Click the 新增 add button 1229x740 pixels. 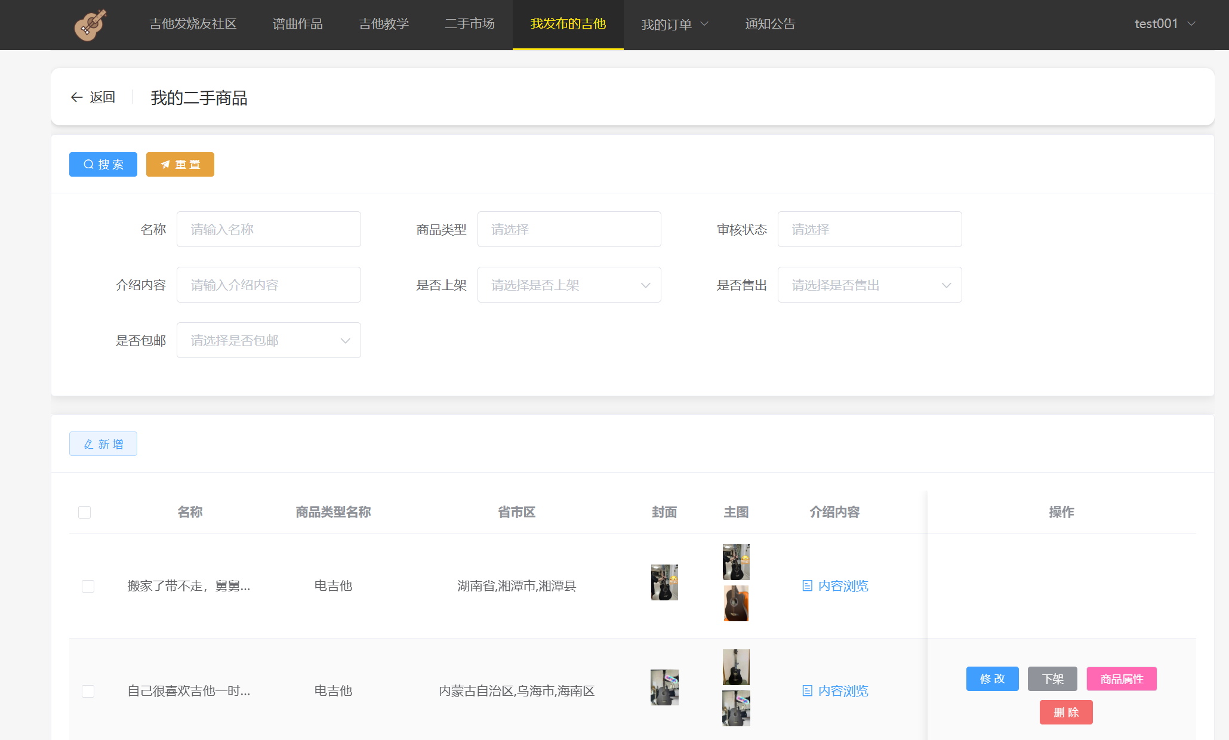[x=103, y=443]
